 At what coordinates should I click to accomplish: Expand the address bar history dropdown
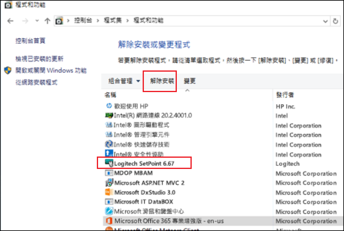click(326, 21)
